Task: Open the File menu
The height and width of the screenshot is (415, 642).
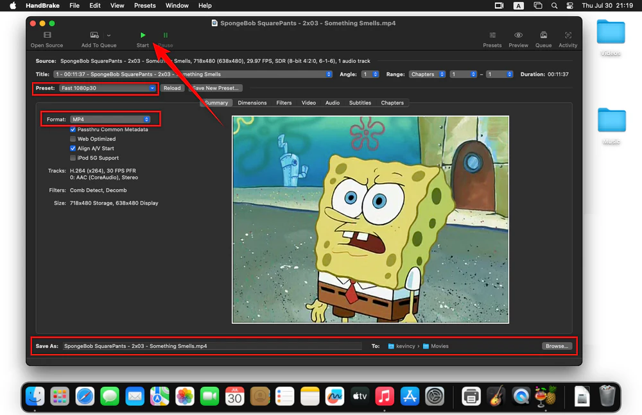Action: [74, 6]
